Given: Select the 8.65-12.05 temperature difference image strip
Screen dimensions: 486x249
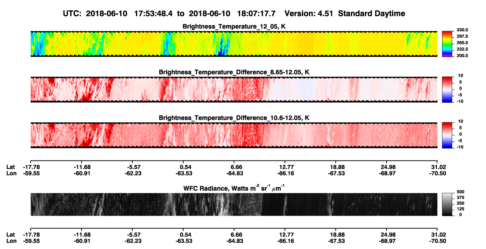Looking at the screenshot, I should [x=234, y=89].
